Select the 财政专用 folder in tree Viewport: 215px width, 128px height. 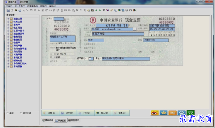point(18,61)
